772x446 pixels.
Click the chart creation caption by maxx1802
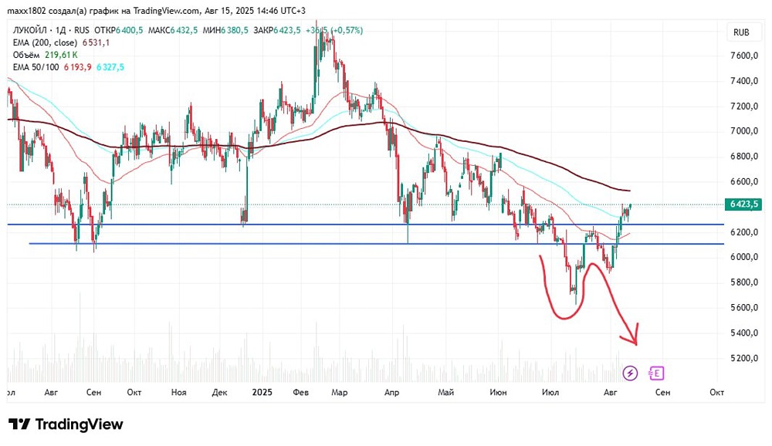[x=156, y=11]
